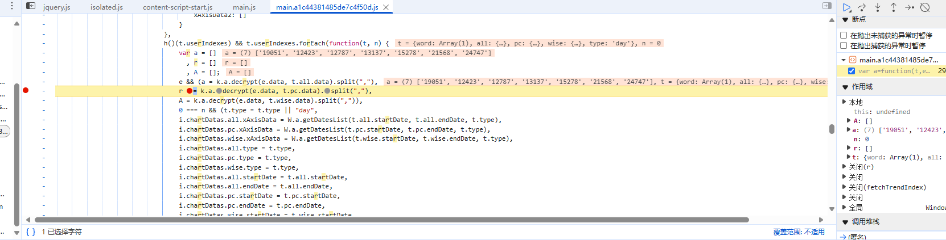This screenshot has width=946, height=240.
Task: Open the three-dot more options menu
Action: click(11, 6)
